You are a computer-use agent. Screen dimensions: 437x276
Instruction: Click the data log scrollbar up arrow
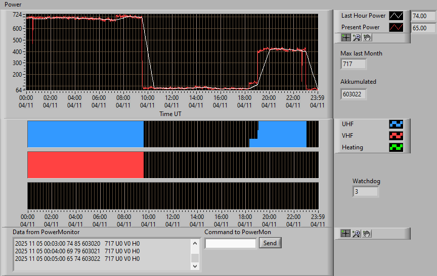(x=195, y=243)
